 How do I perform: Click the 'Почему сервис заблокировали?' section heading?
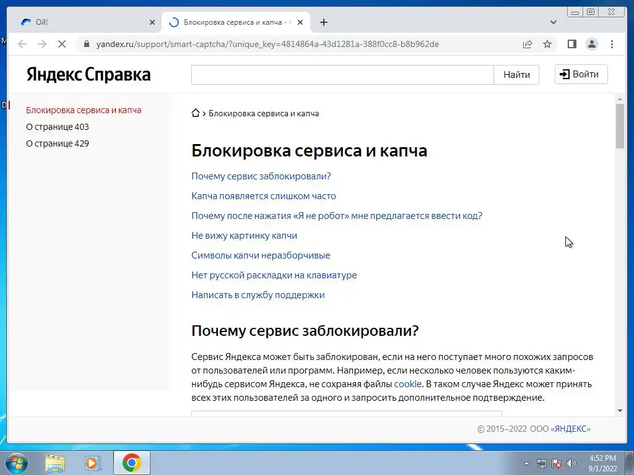point(305,331)
